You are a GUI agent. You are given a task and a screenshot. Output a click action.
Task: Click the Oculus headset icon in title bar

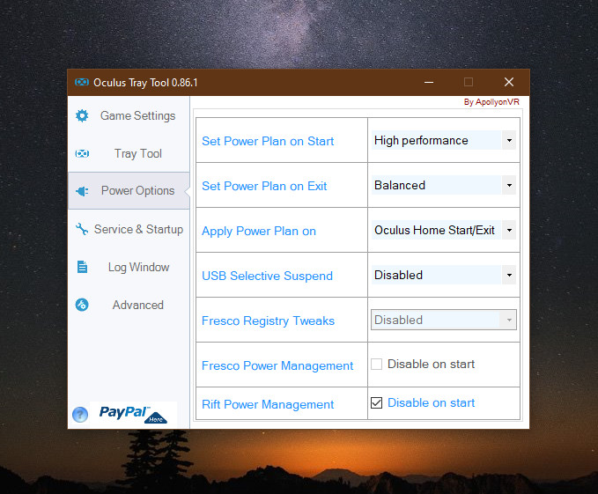tap(82, 82)
